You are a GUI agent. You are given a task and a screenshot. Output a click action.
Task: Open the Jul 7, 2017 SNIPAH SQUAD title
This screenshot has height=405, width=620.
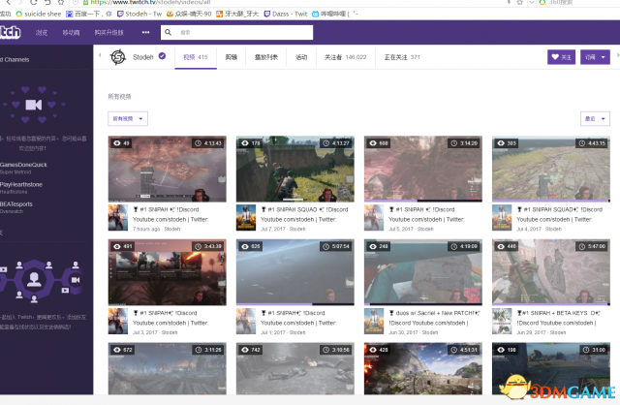pyautogui.click(x=304, y=214)
